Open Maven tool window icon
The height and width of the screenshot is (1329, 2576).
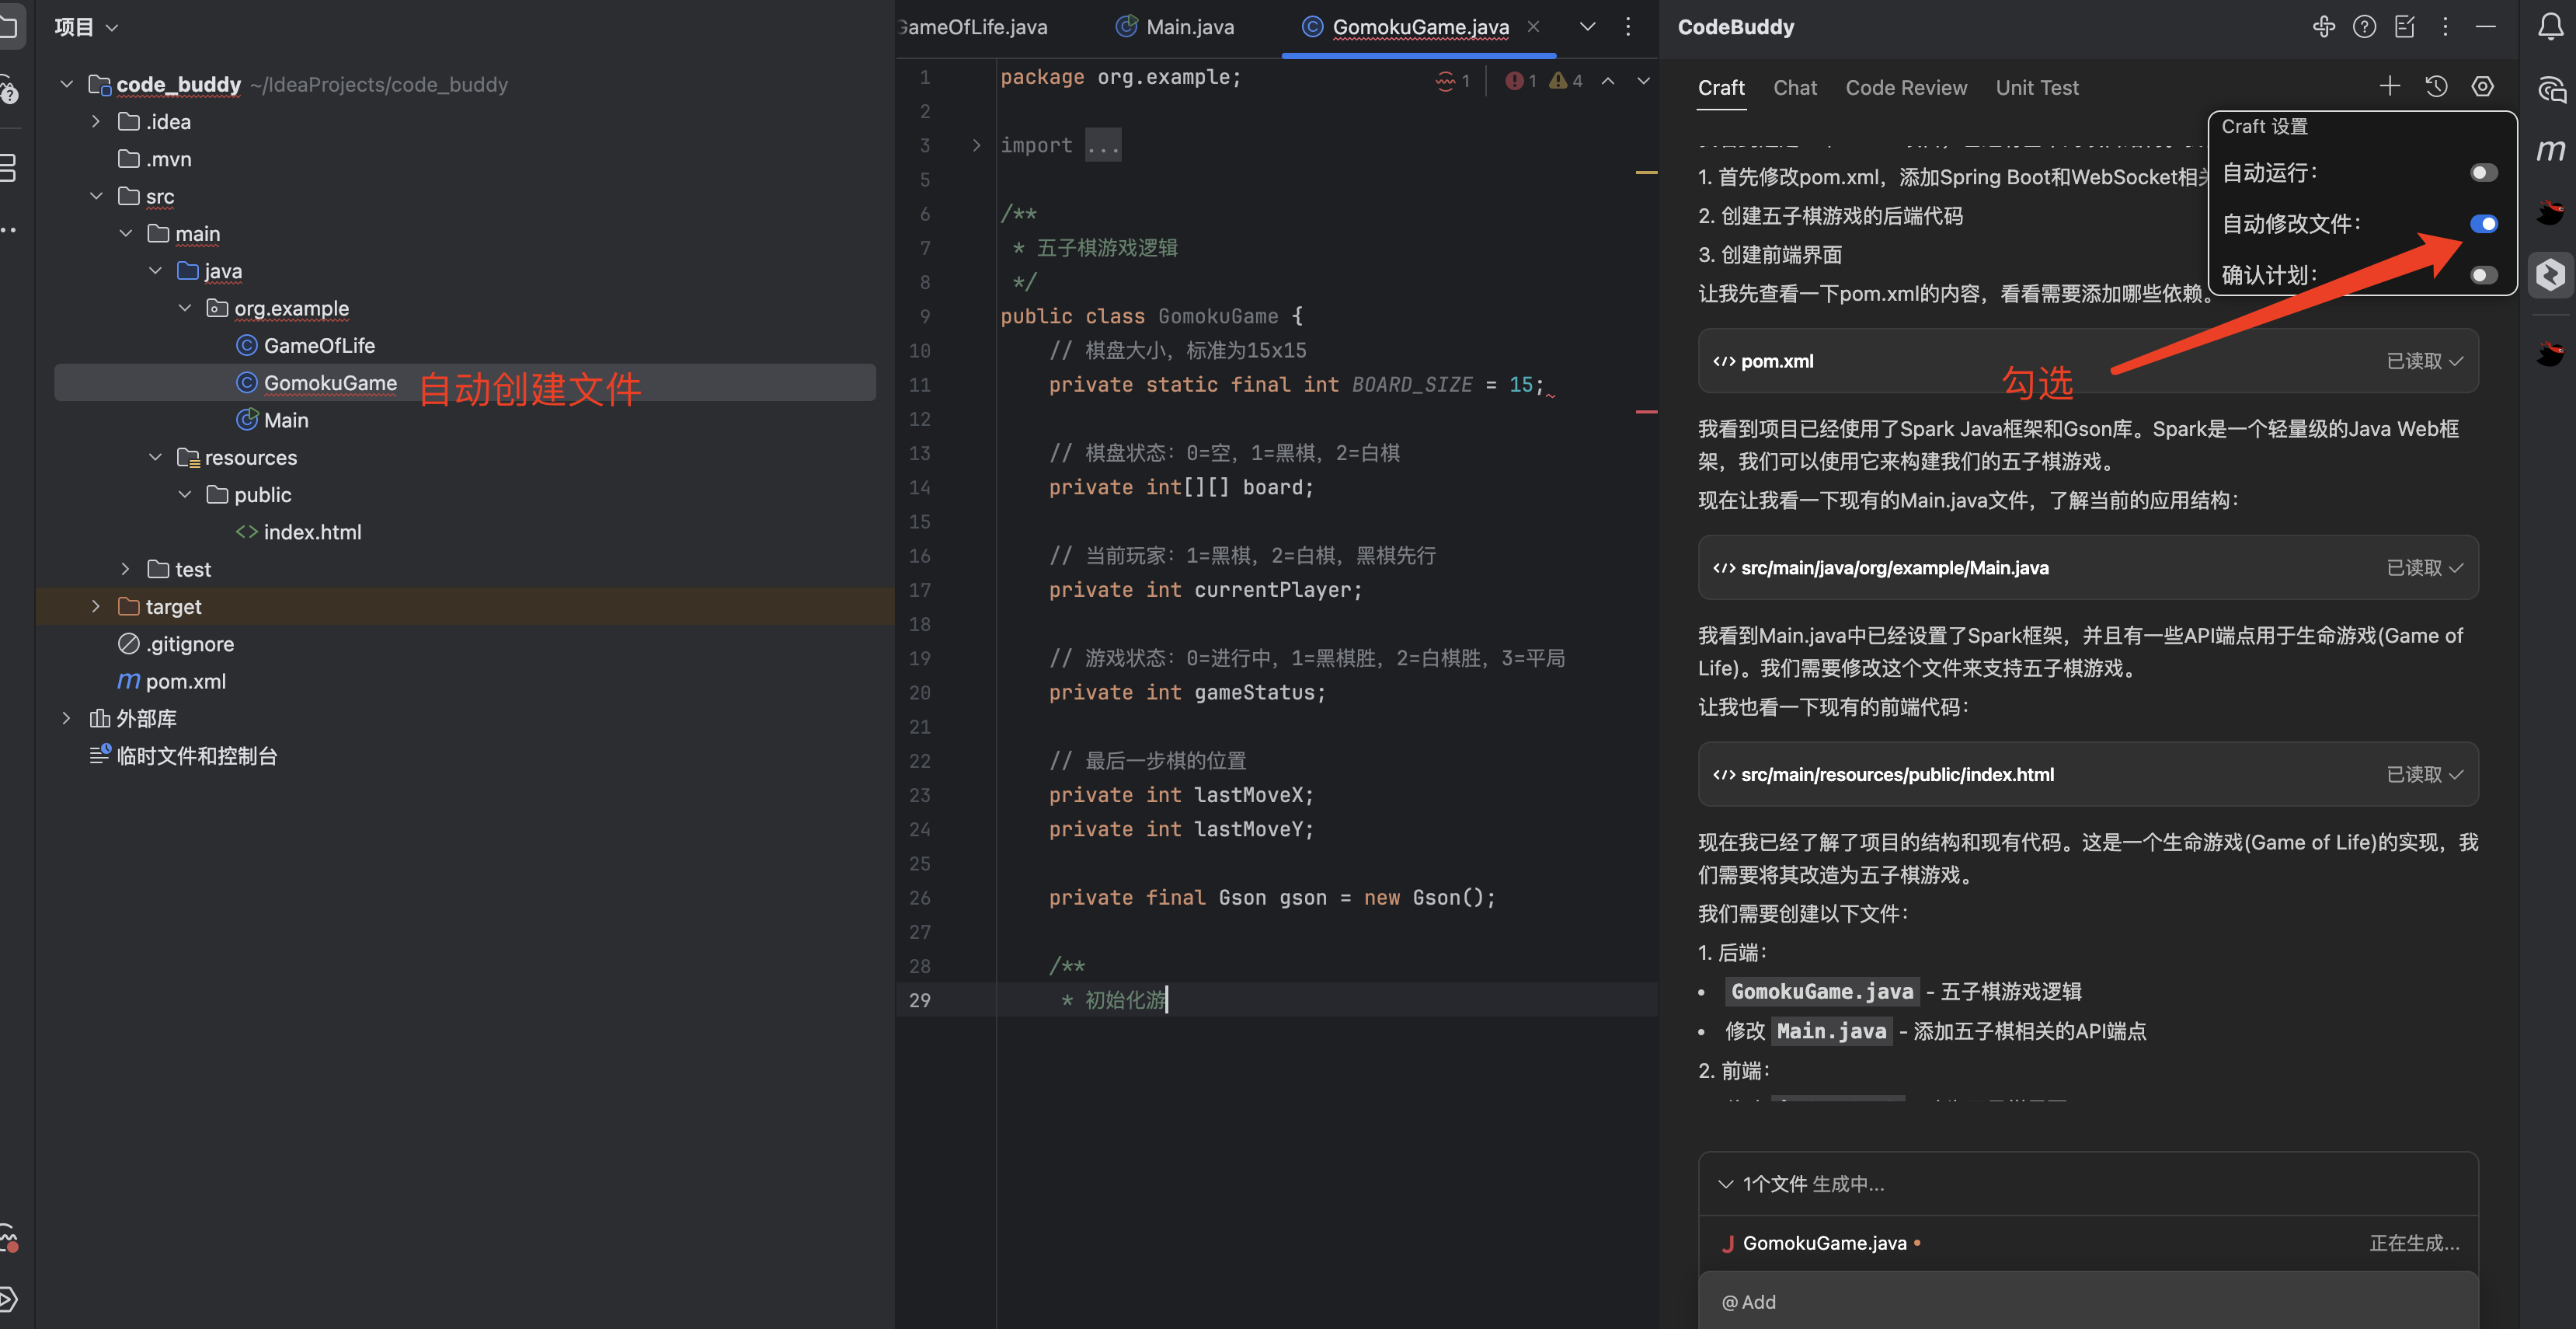coord(2550,150)
